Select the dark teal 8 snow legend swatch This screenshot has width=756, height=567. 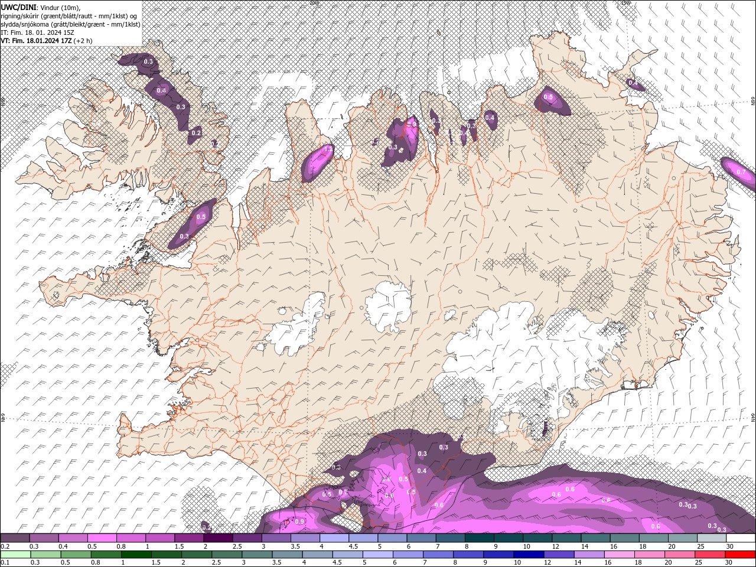tap(480, 538)
